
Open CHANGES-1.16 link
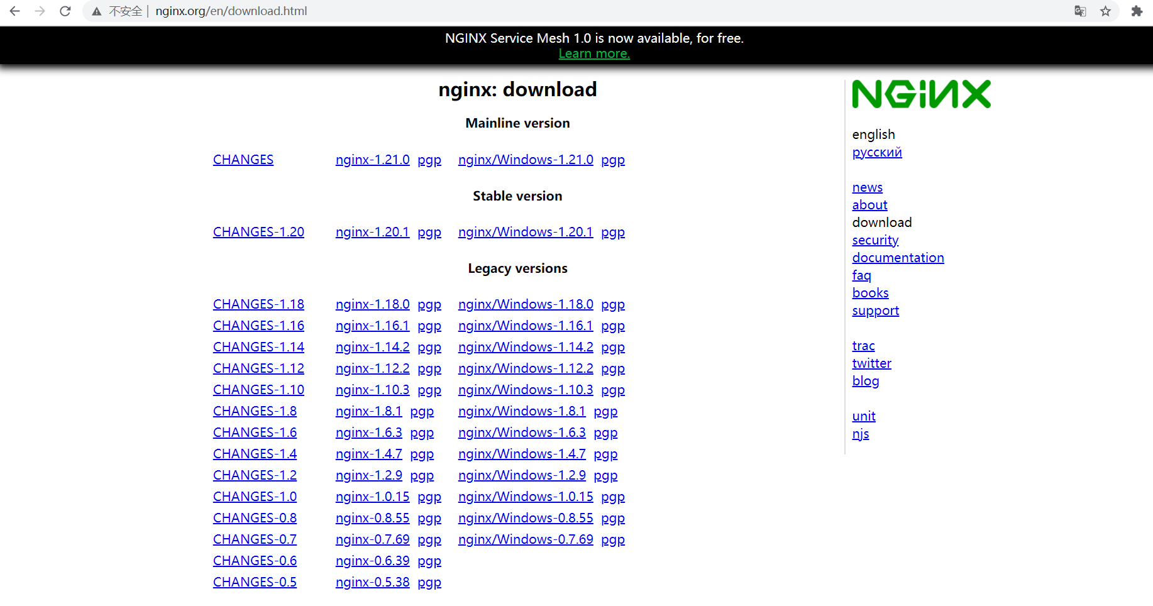(258, 326)
